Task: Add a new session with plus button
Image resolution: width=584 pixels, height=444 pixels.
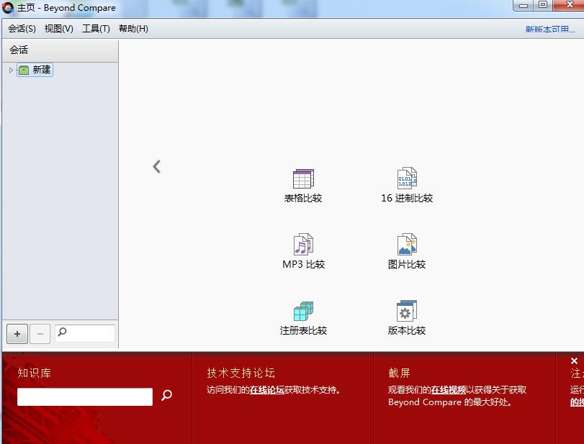Action: (x=17, y=334)
